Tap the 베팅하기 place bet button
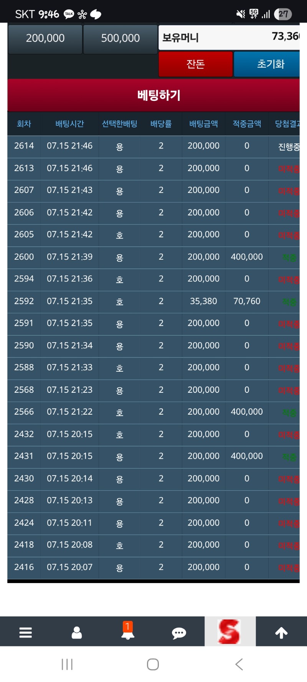The width and height of the screenshot is (307, 682). point(153,95)
